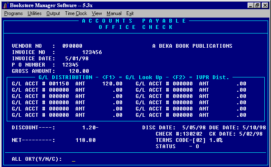Click the vendor name A BEKA BOOK PUBLICATIONS

click(x=192, y=46)
